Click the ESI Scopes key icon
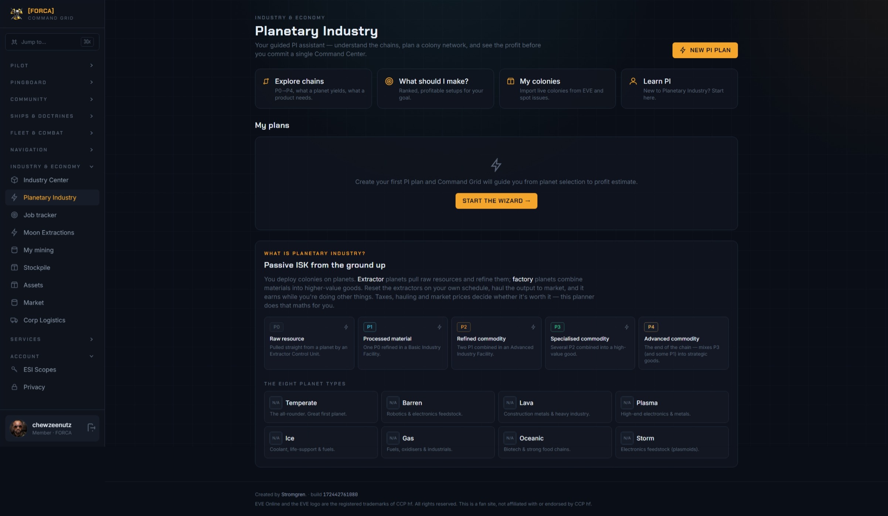The image size is (888, 516). pos(14,369)
